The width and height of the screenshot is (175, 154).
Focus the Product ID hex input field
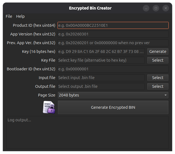(113, 25)
